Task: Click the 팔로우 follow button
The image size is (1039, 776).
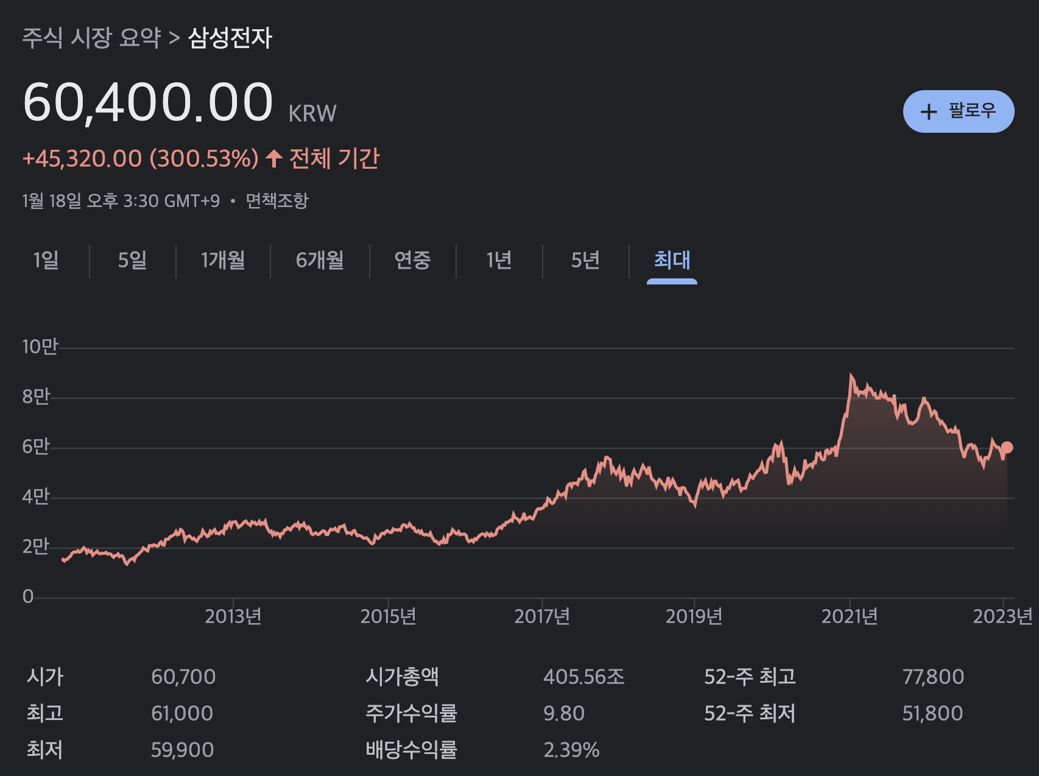Action: click(x=958, y=111)
